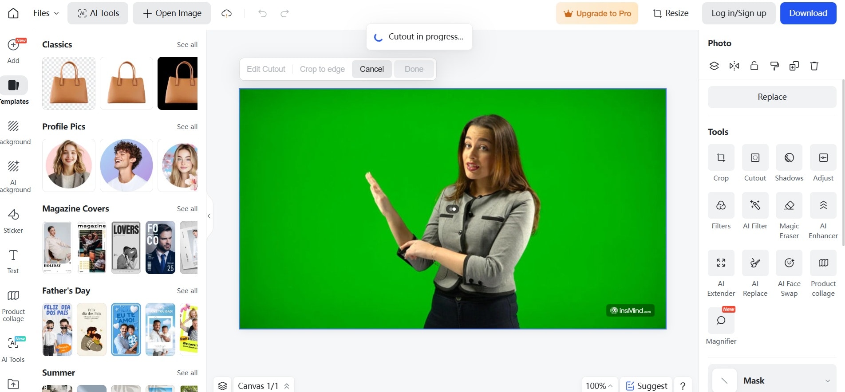Click the flip icon in the Photo panel

734,66
